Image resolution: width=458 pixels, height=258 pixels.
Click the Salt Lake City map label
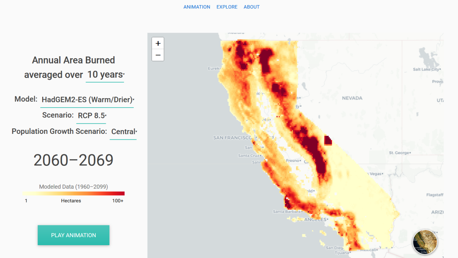click(x=426, y=69)
